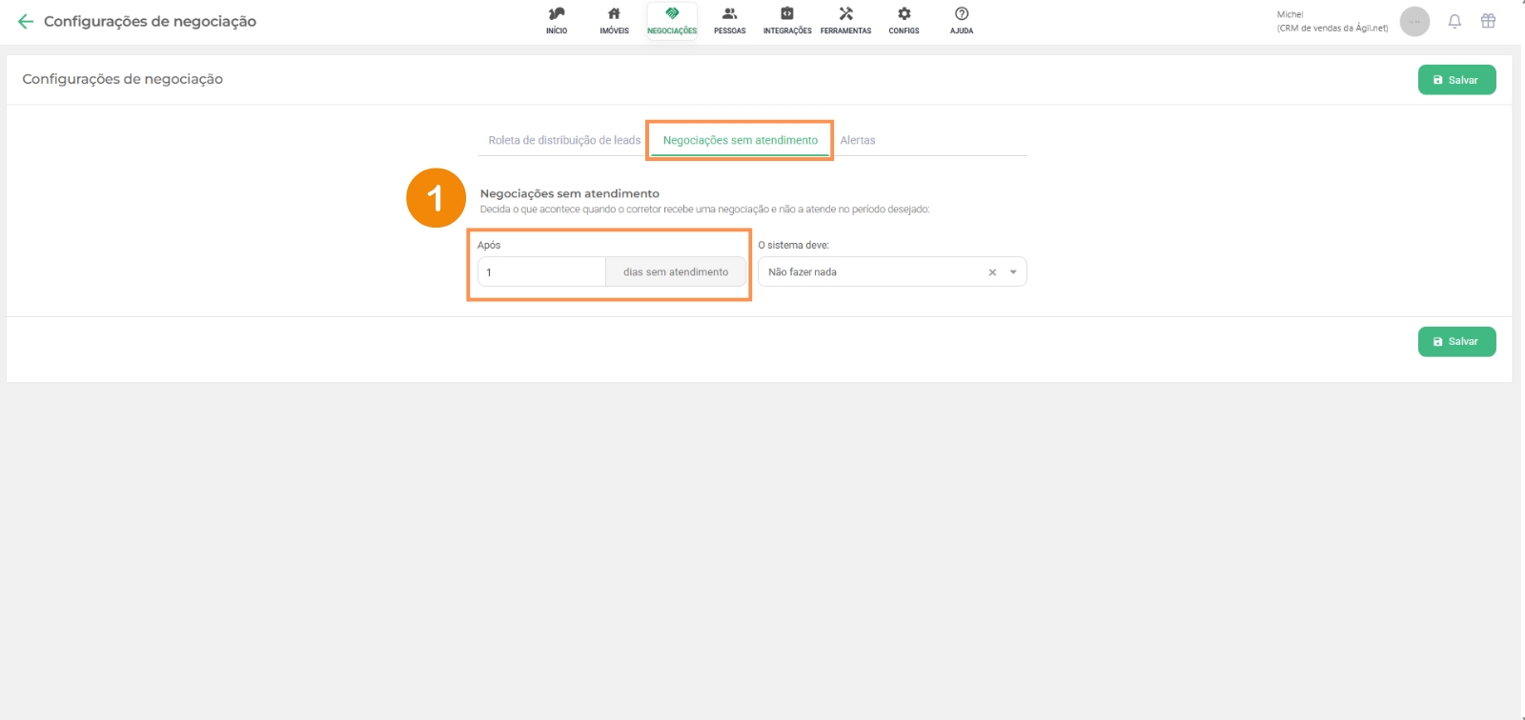Viewport: 1525px width, 720px height.
Task: Click the top Salvar button
Action: (1456, 80)
